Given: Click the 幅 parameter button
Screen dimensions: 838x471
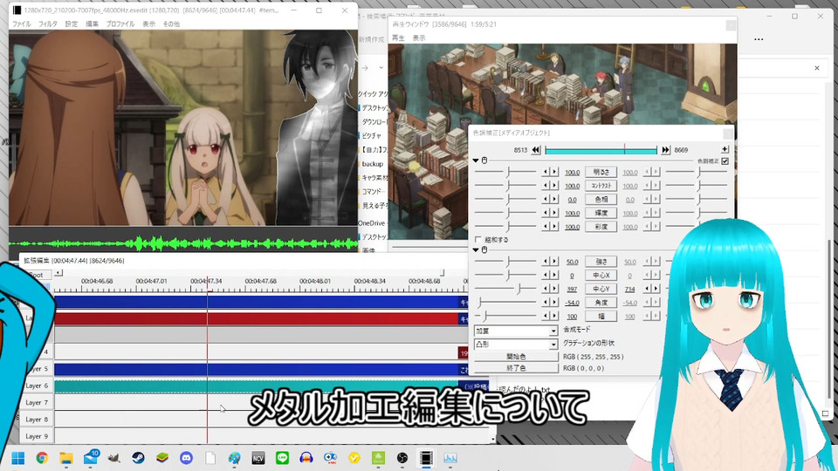Looking at the screenshot, I should click(x=601, y=316).
